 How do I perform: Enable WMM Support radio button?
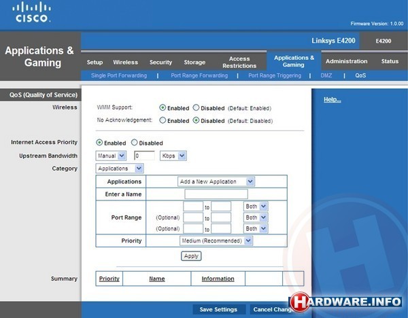tap(163, 107)
